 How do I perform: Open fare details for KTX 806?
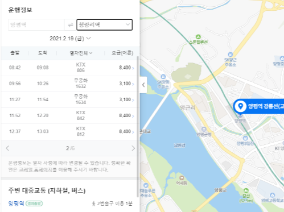(x=133, y=68)
